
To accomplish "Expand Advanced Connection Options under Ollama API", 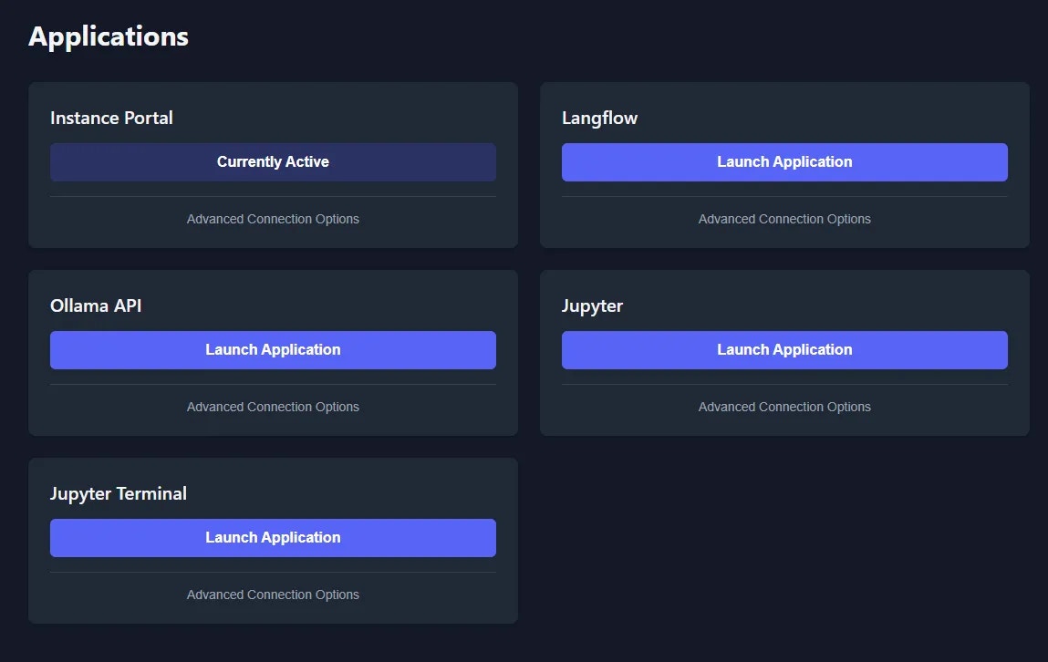I will [273, 407].
